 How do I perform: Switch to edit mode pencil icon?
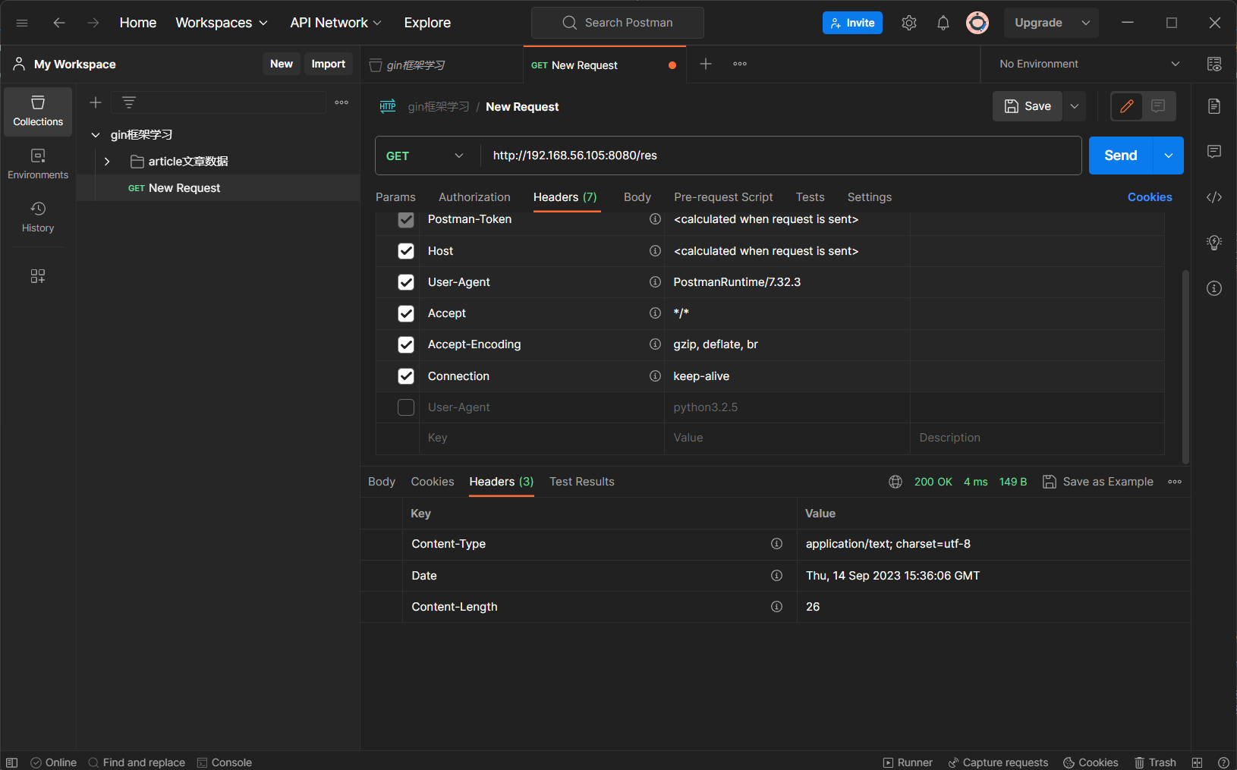click(x=1127, y=106)
